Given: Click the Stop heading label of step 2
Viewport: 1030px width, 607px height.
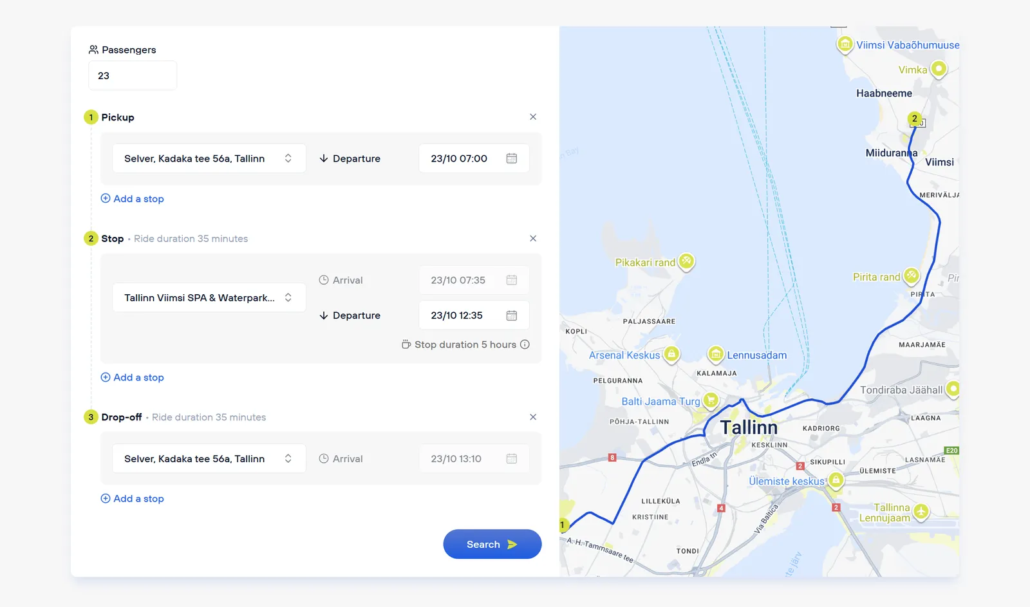Looking at the screenshot, I should [x=112, y=239].
